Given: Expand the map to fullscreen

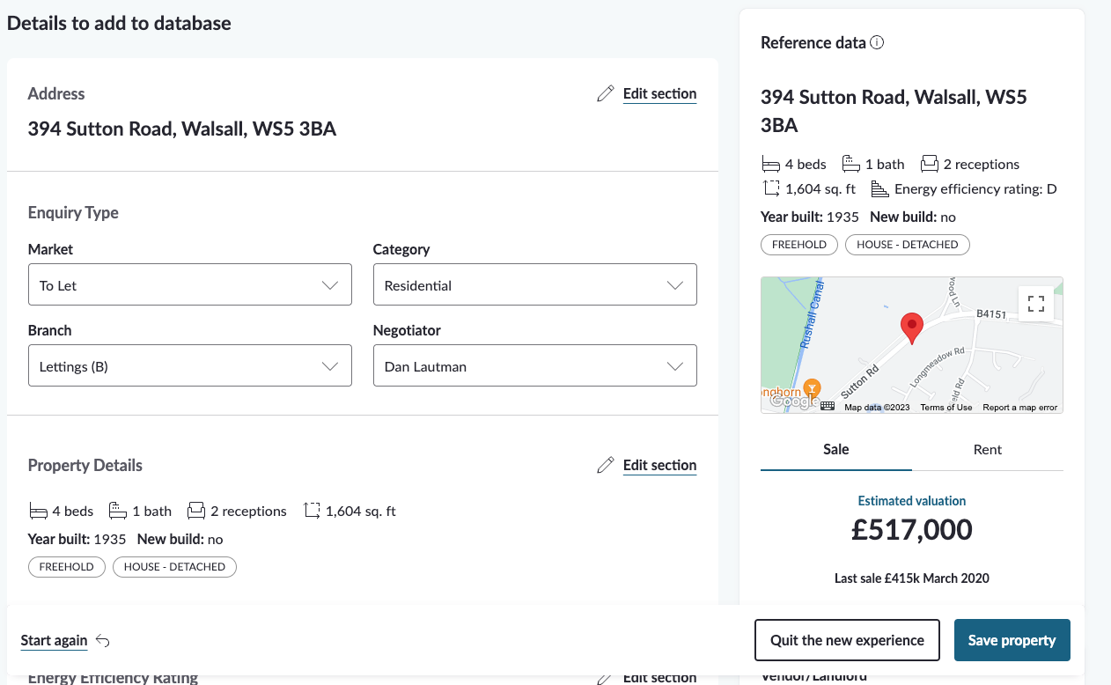Looking at the screenshot, I should [x=1036, y=304].
